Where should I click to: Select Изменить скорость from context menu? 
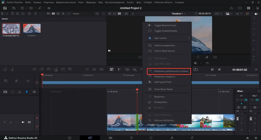pyautogui.click(x=164, y=77)
